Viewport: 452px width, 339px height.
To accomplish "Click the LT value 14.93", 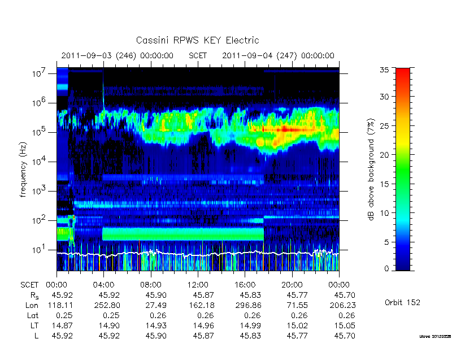I will [156, 325].
